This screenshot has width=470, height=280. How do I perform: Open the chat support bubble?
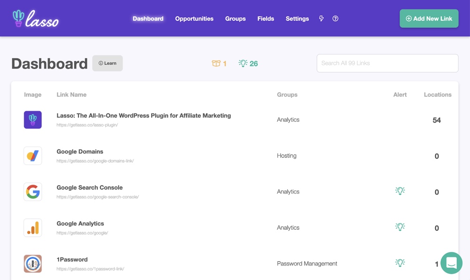(x=451, y=263)
